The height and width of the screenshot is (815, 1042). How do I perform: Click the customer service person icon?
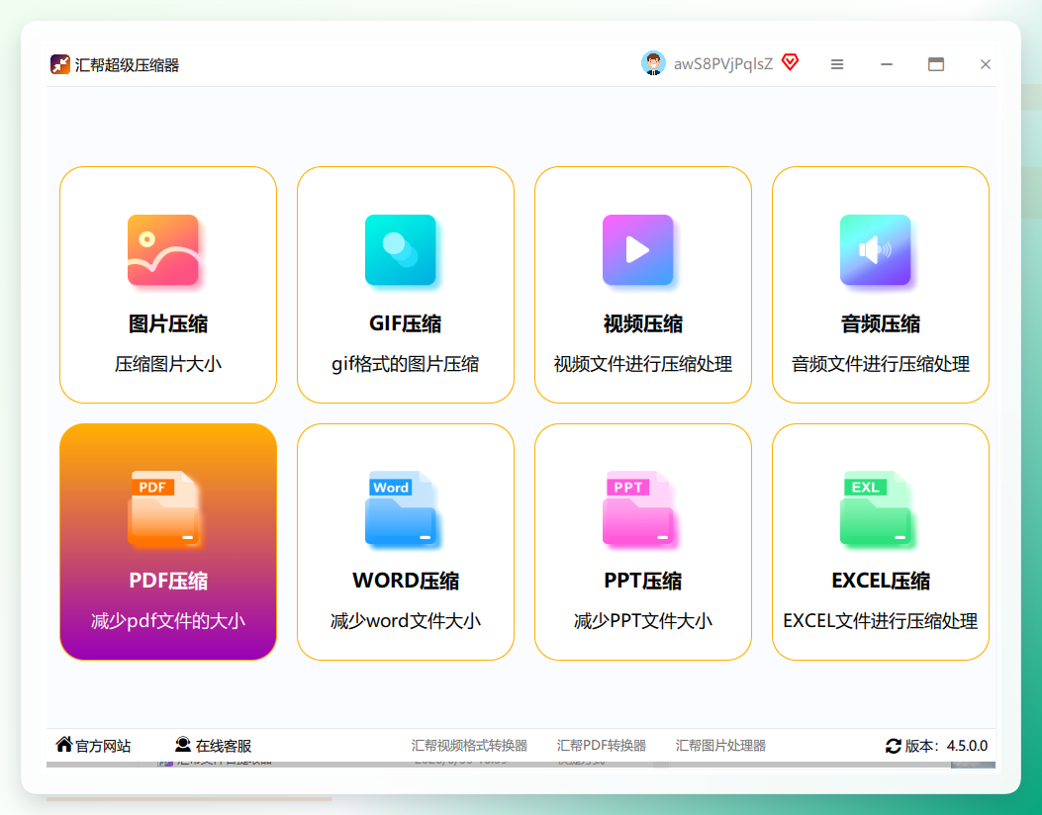[x=183, y=745]
